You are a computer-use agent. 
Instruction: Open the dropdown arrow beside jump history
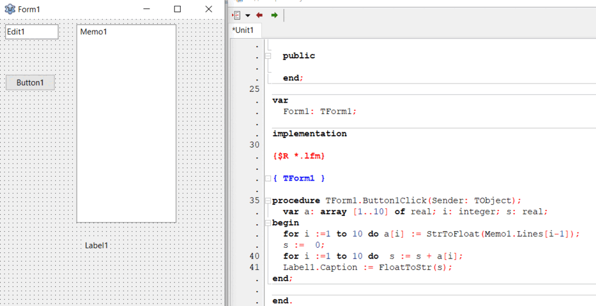[x=248, y=16]
